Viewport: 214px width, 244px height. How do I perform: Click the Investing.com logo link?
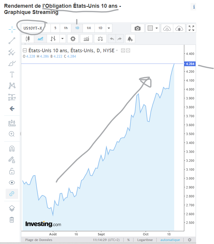[43, 224]
